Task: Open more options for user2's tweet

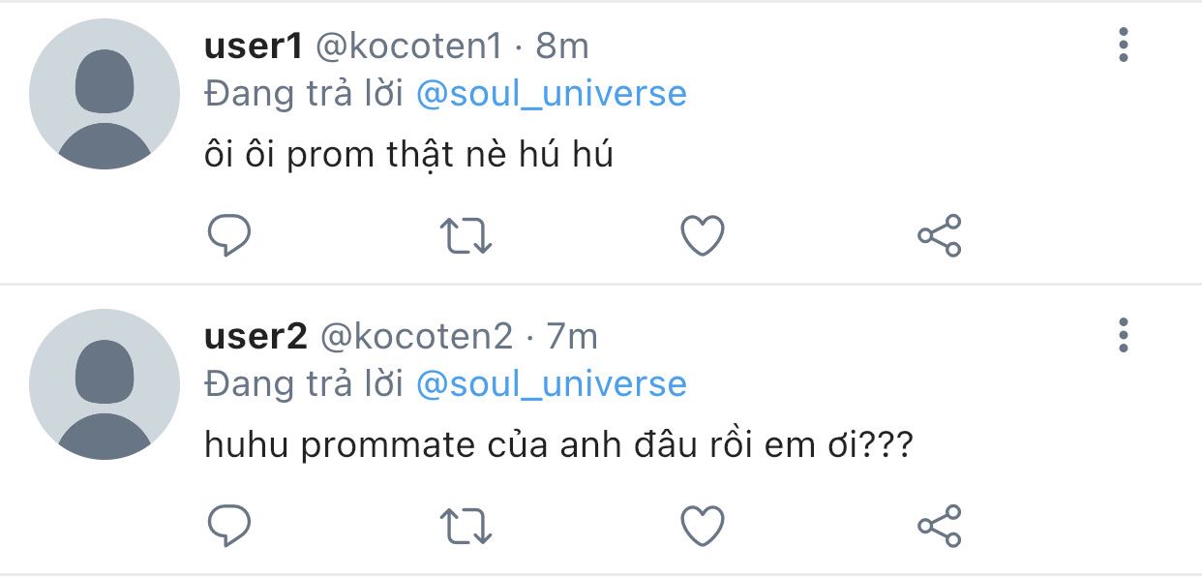Action: point(1123,335)
